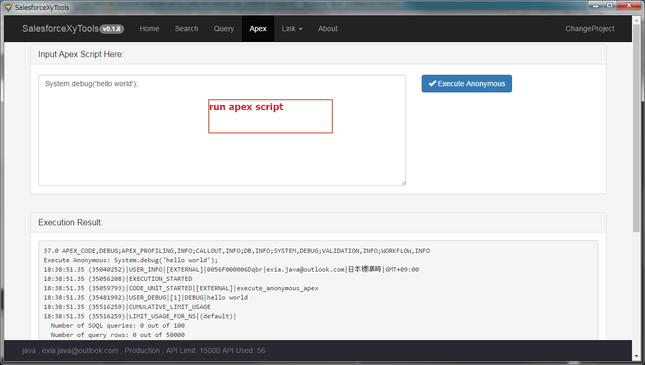The height and width of the screenshot is (365, 645).
Task: Click the page scrollbar up arrow
Action: 637,20
